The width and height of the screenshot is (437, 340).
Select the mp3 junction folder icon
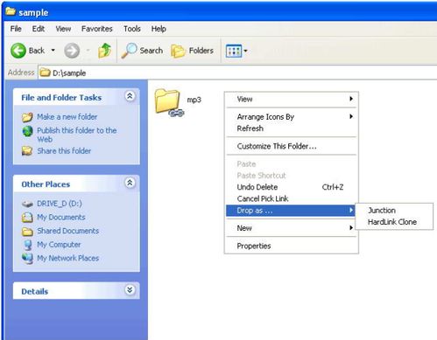pos(169,102)
